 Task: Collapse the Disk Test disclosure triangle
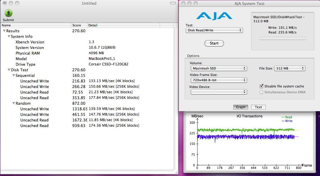(9, 70)
